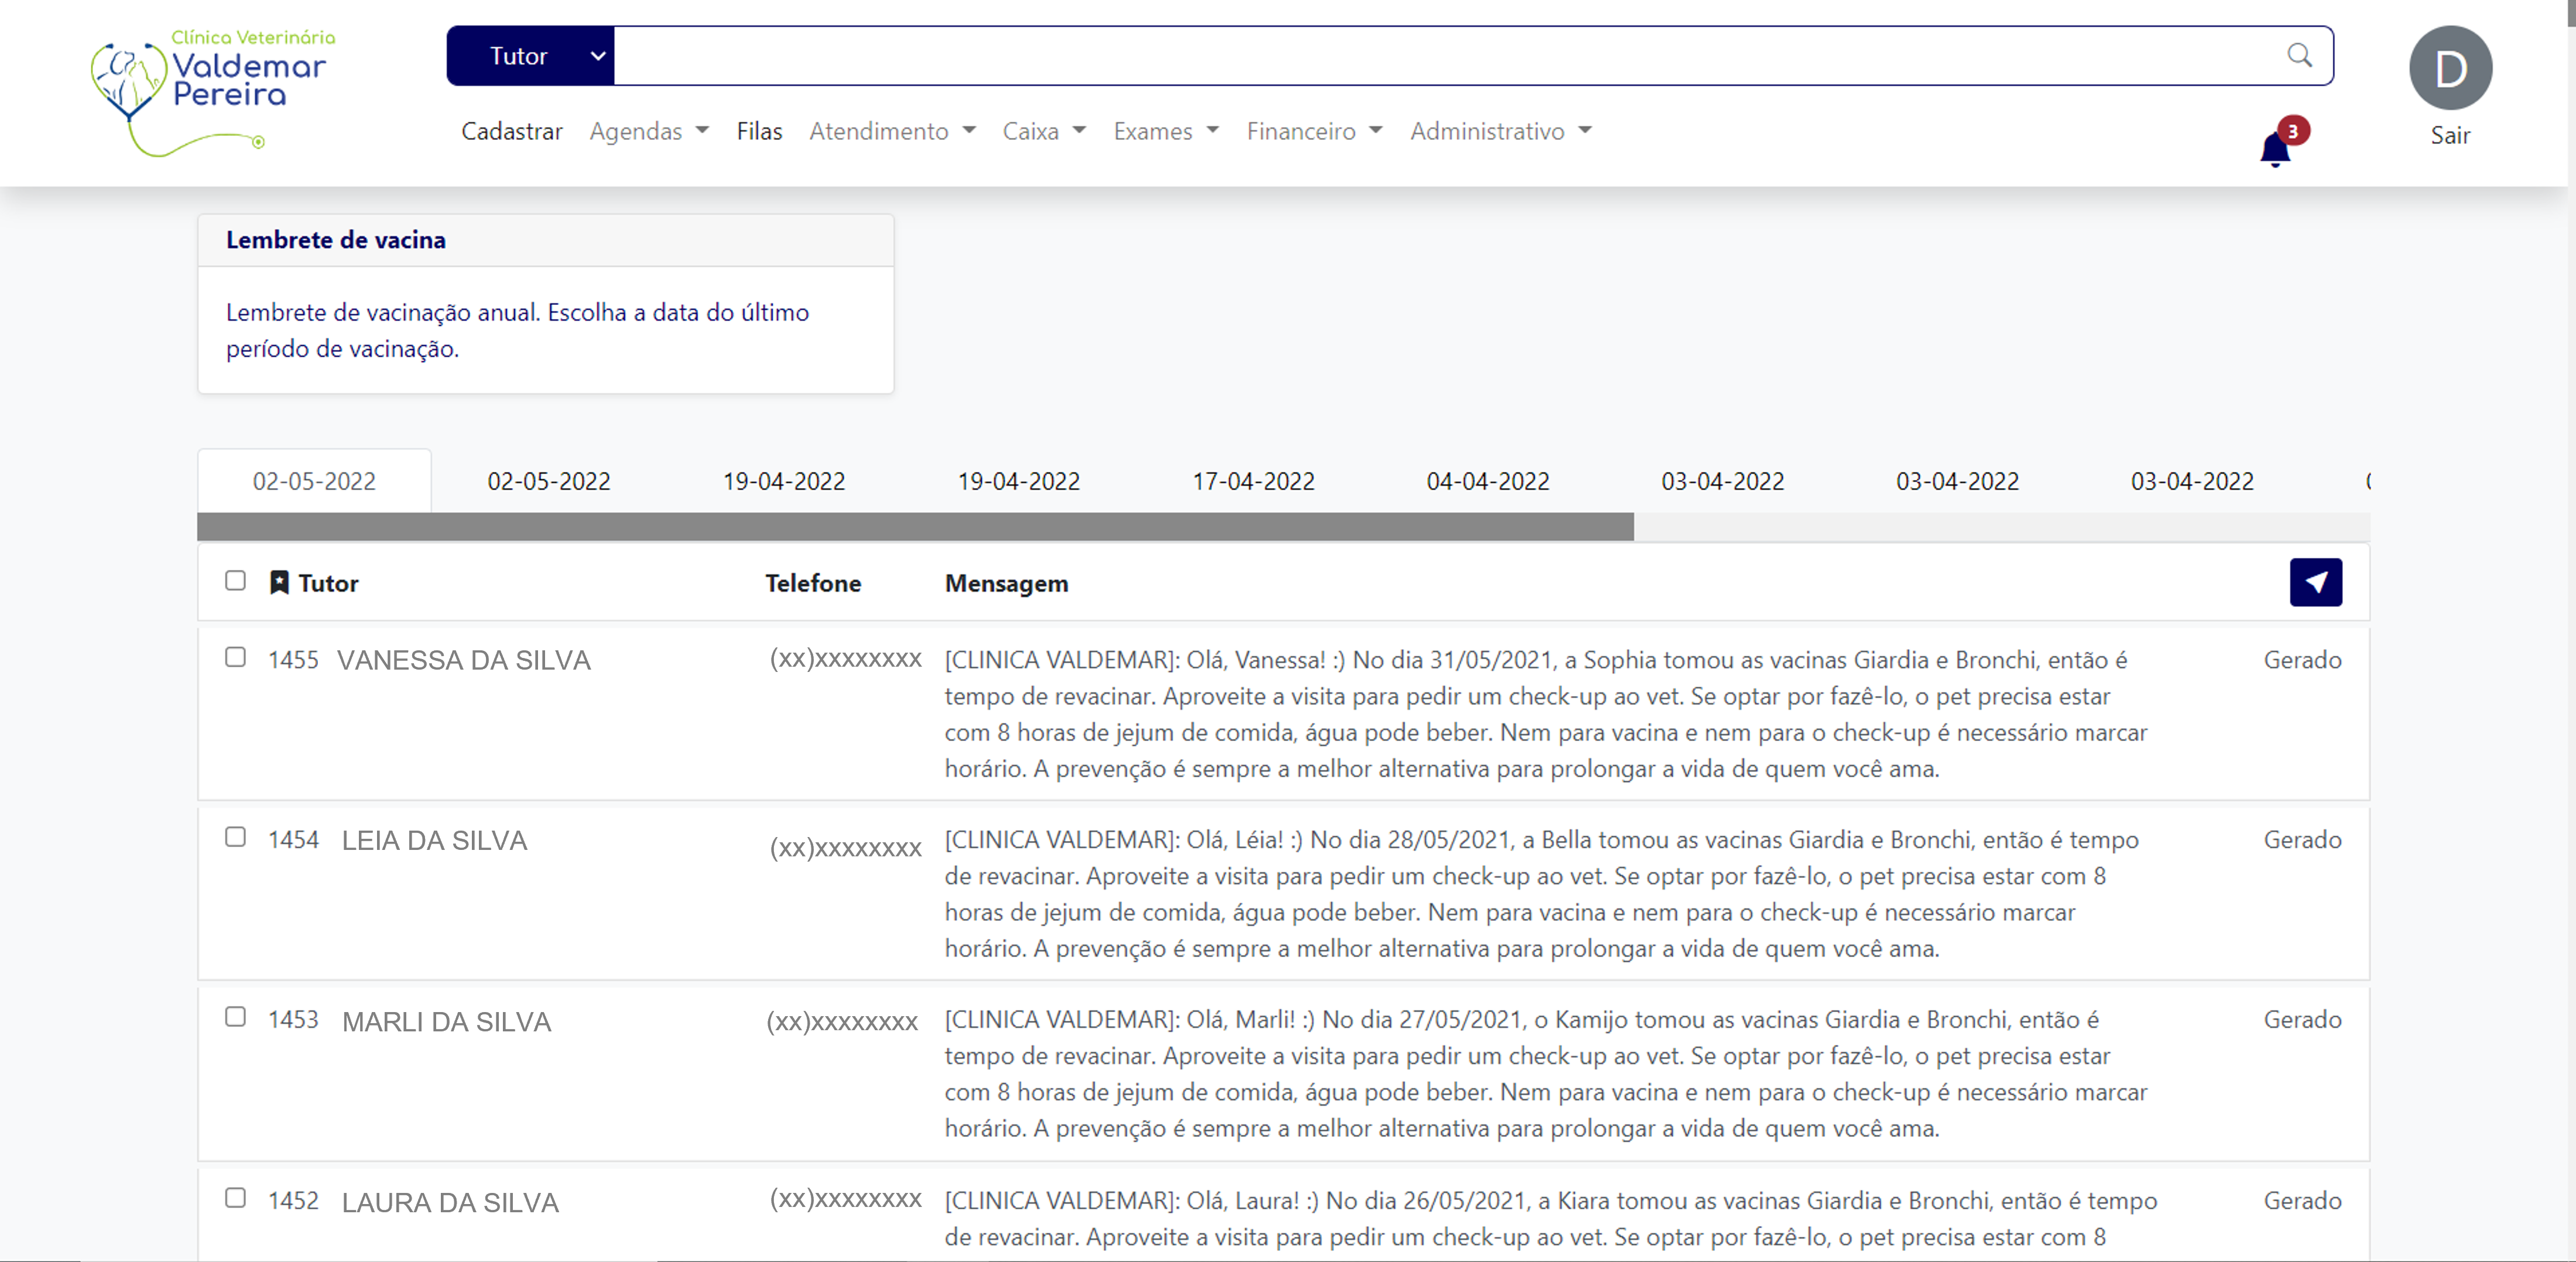Click the Gerado status for row 1454
This screenshot has height=1262, width=2576.
(2302, 840)
